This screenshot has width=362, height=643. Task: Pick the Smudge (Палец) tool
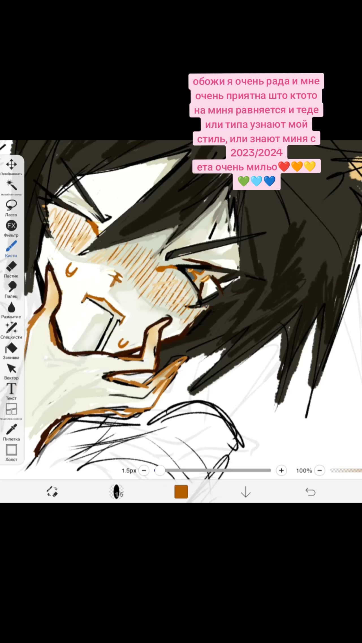coord(11,290)
